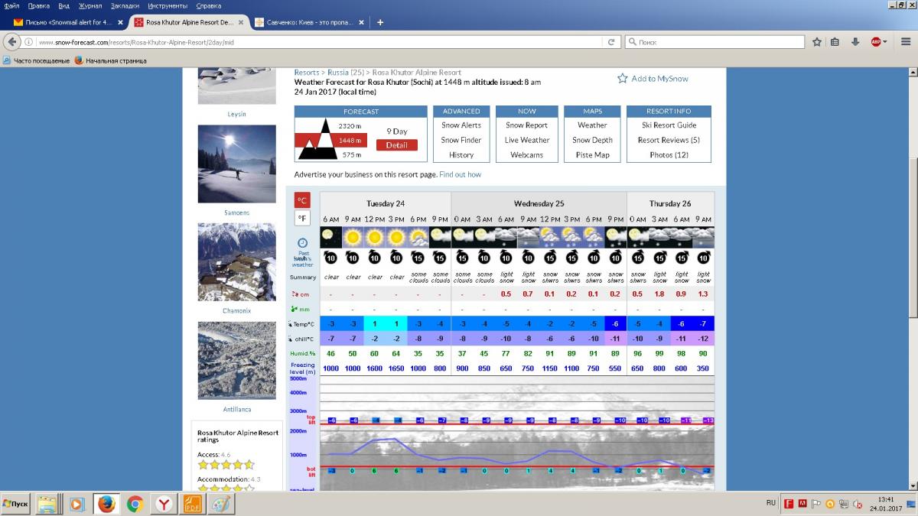
Task: Reload the page using the refresh icon
Action: tap(611, 42)
